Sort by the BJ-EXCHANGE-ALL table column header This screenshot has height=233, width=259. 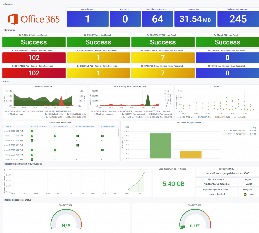click(x=39, y=127)
